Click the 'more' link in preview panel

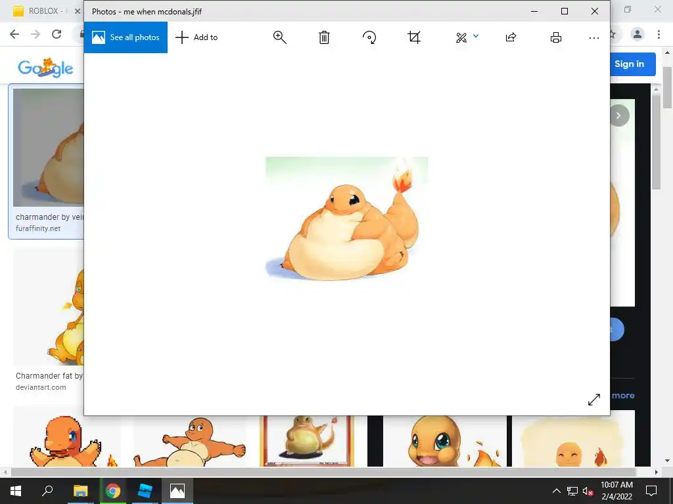tap(623, 395)
